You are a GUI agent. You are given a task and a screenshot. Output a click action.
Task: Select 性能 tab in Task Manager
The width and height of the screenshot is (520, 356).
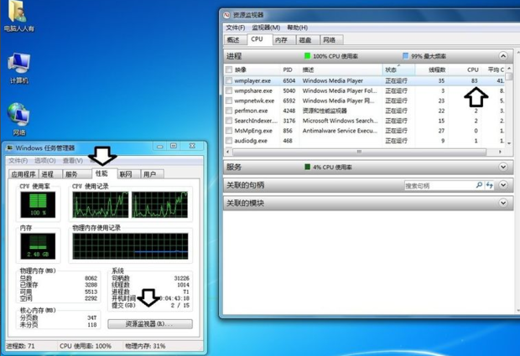click(105, 173)
